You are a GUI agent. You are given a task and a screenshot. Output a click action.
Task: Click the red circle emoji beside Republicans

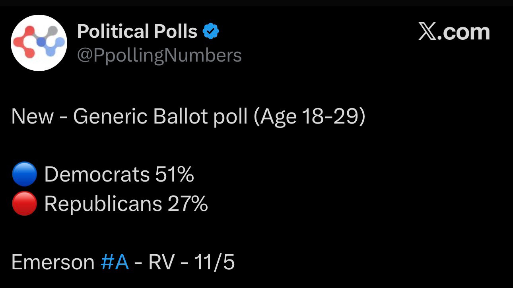[x=24, y=204]
